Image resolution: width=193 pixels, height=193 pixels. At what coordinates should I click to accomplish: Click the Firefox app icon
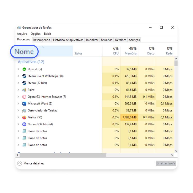pyautogui.click(x=24, y=117)
